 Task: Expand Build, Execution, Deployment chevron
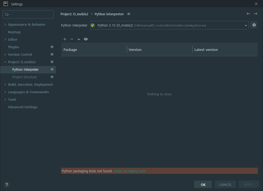(x=5, y=85)
